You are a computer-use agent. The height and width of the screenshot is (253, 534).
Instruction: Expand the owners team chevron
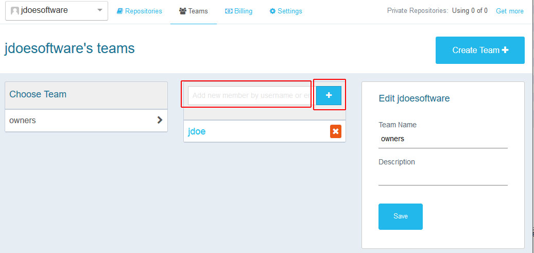point(160,120)
